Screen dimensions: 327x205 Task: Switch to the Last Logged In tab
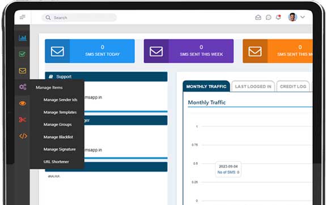253,87
